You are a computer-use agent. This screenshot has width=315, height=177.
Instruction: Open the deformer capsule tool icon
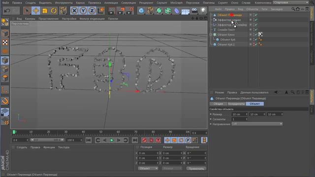[x=176, y=10]
